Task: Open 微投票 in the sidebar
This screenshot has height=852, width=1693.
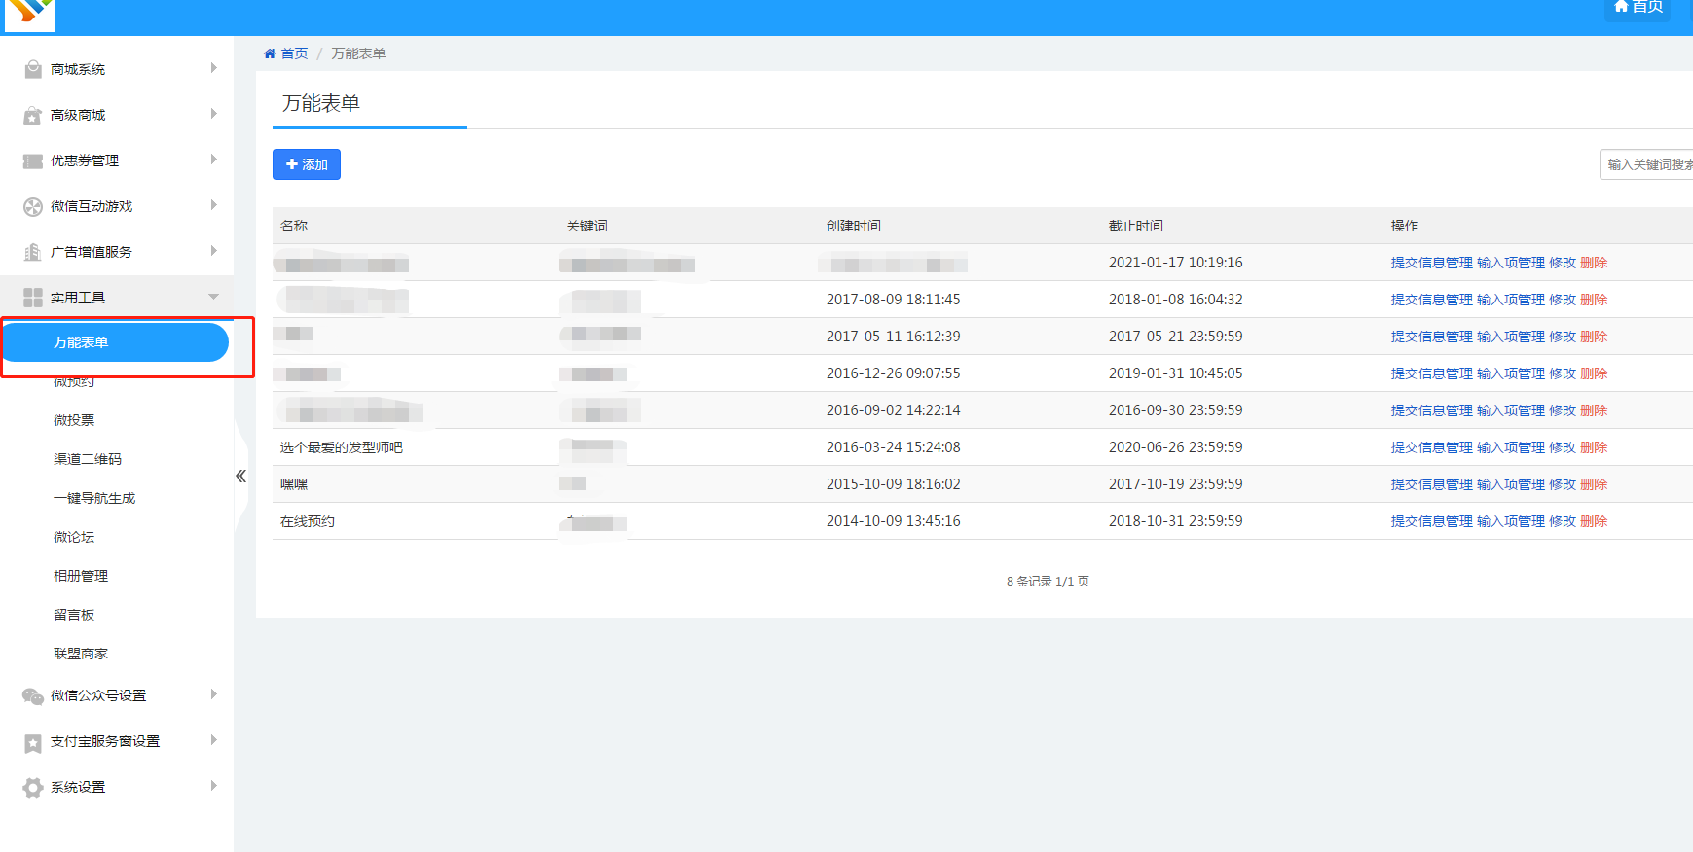Action: [x=74, y=420]
